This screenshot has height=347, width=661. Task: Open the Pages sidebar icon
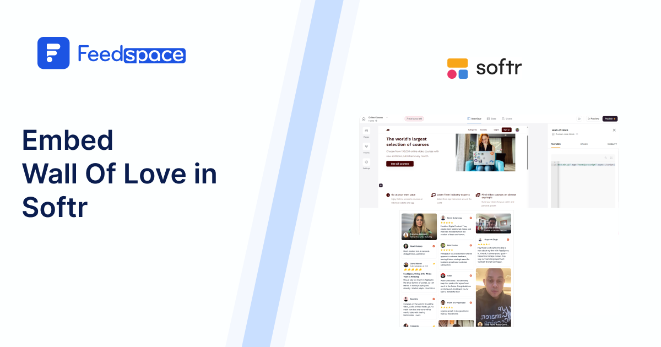[366, 132]
